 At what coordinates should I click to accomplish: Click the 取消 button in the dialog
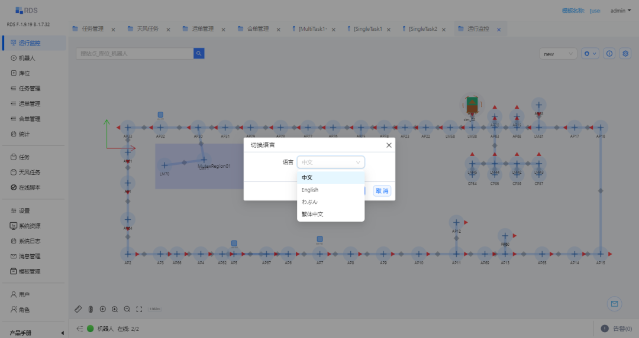382,191
